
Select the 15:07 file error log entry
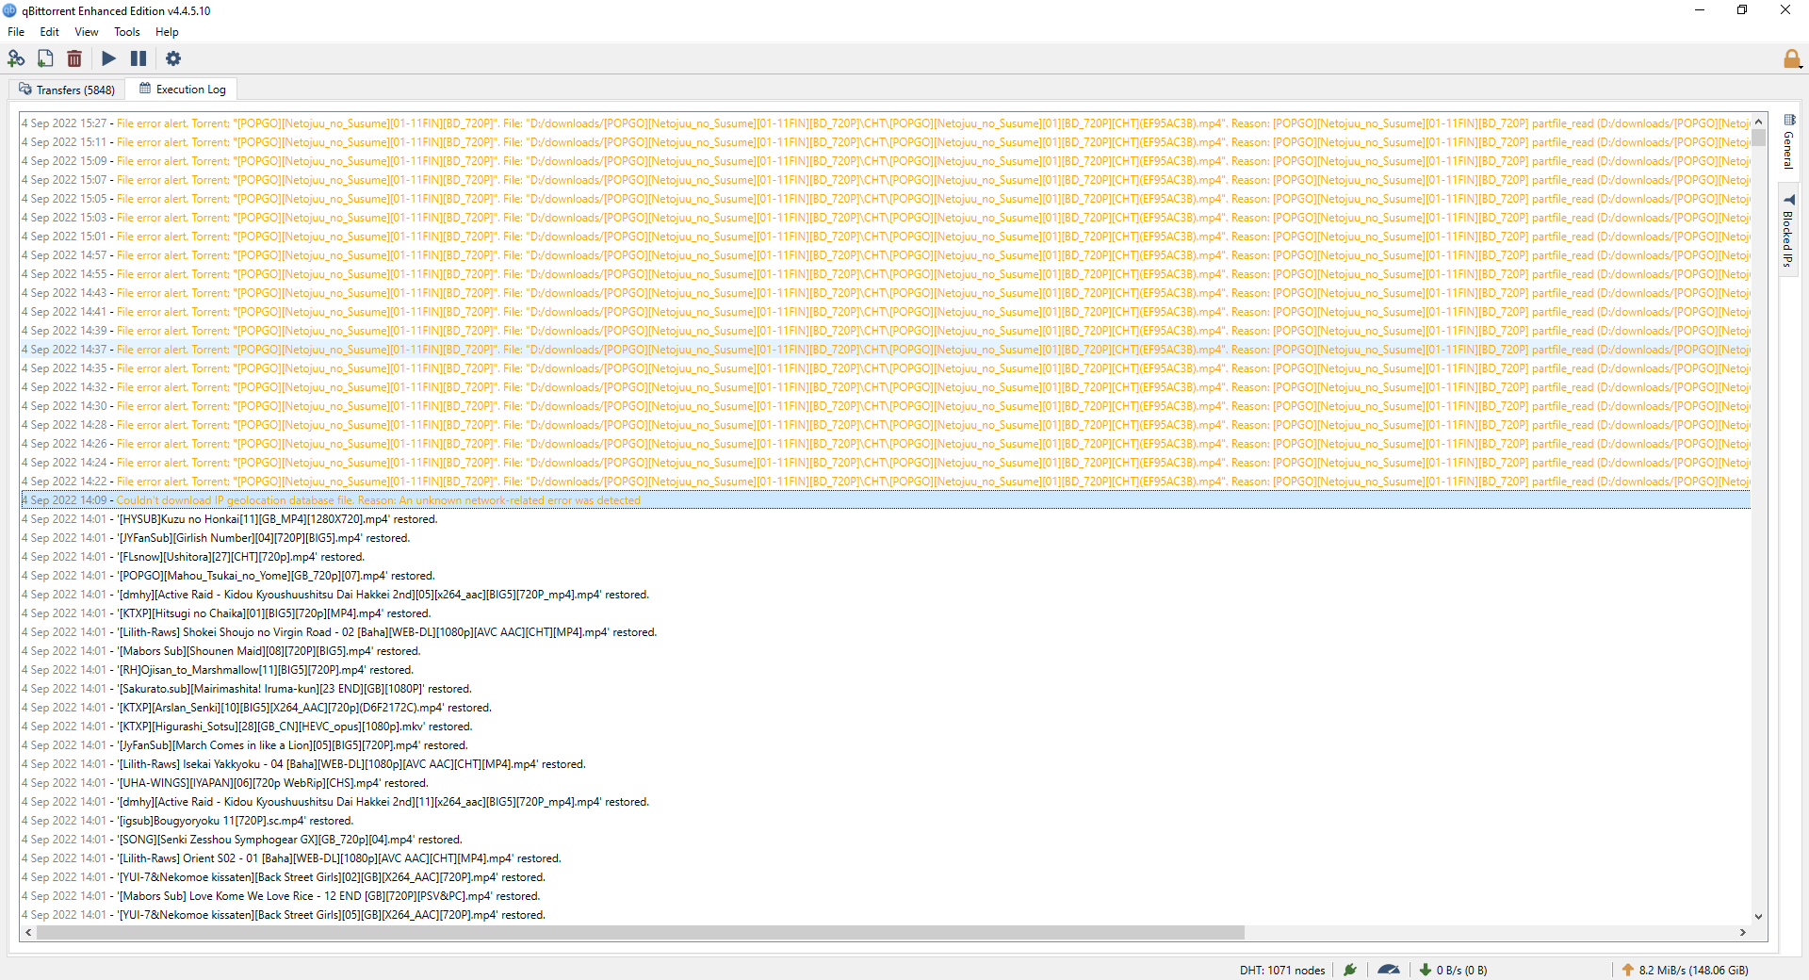click(x=886, y=180)
